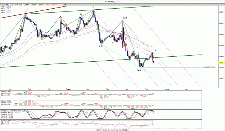Click the green L button in chart toolbar
The image size is (225, 131).
point(3,5)
